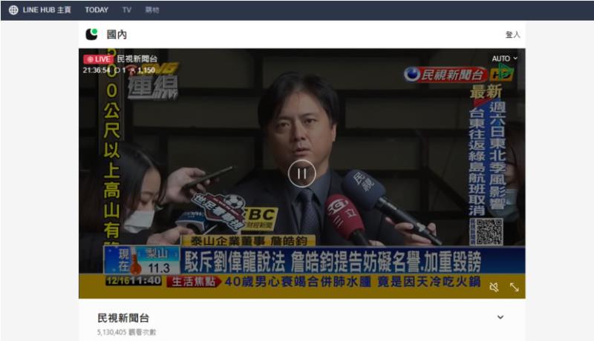
Task: Click the 登入 login button
Action: [512, 35]
